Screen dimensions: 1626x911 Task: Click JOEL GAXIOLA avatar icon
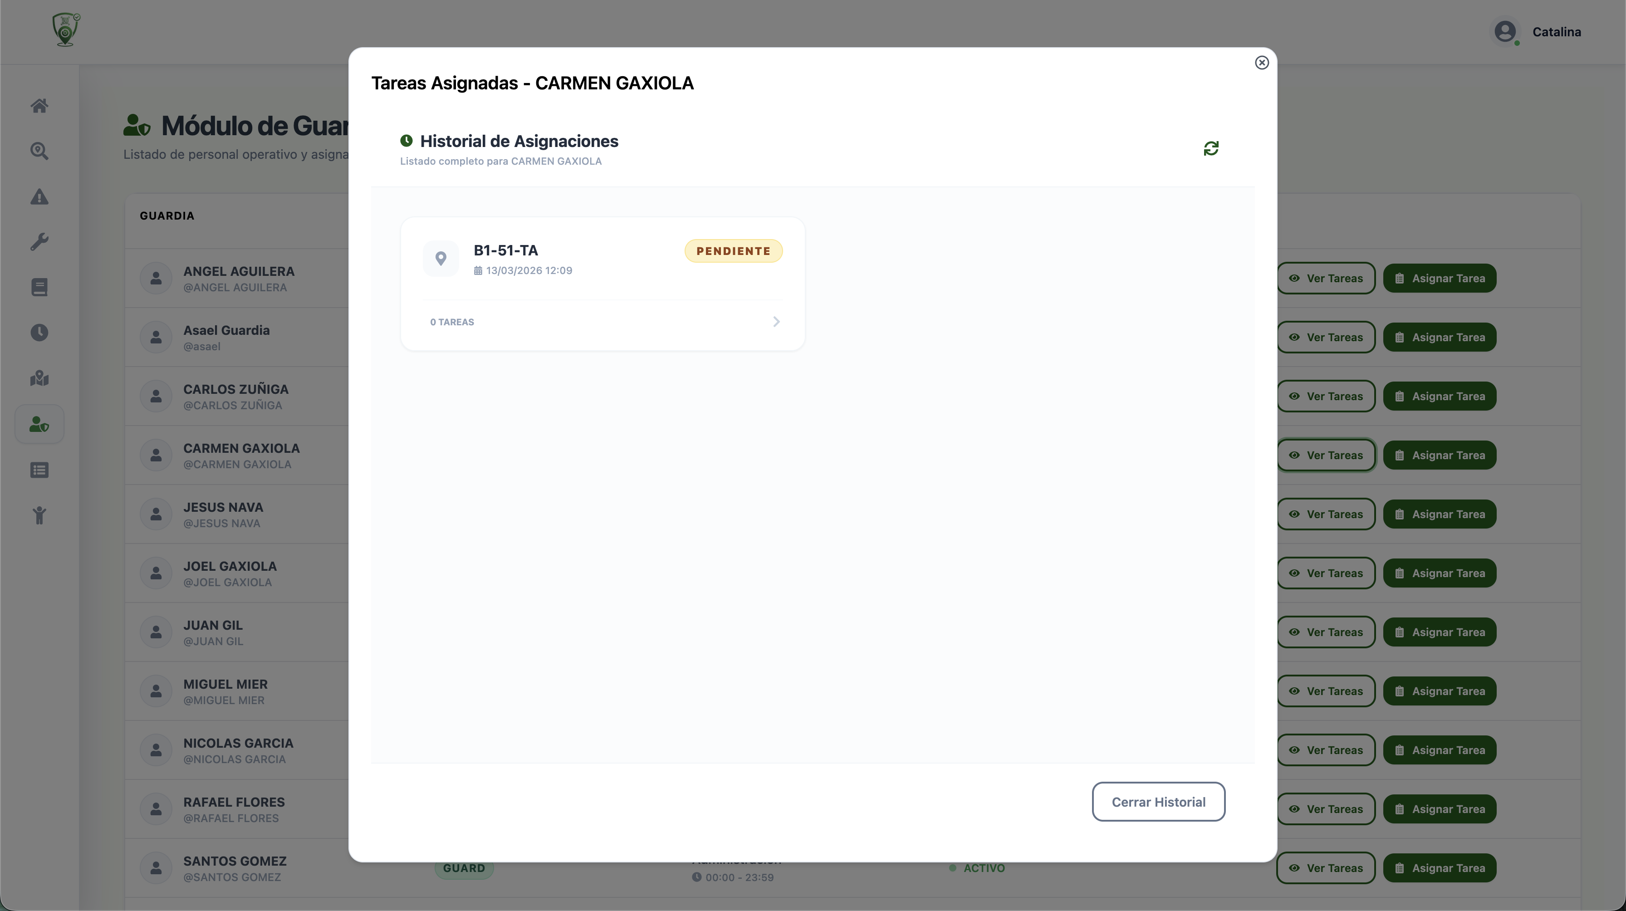point(156,573)
